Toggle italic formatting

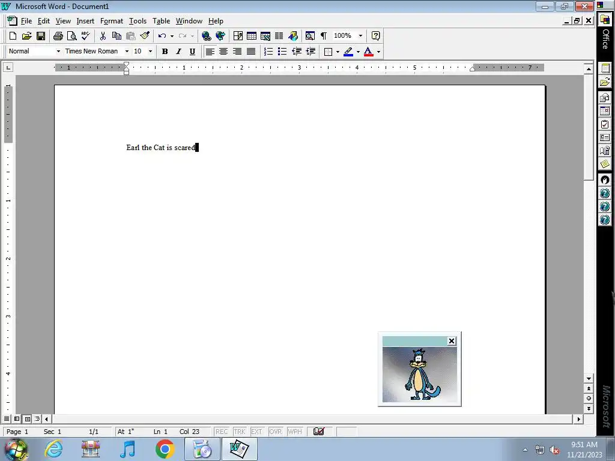click(178, 52)
